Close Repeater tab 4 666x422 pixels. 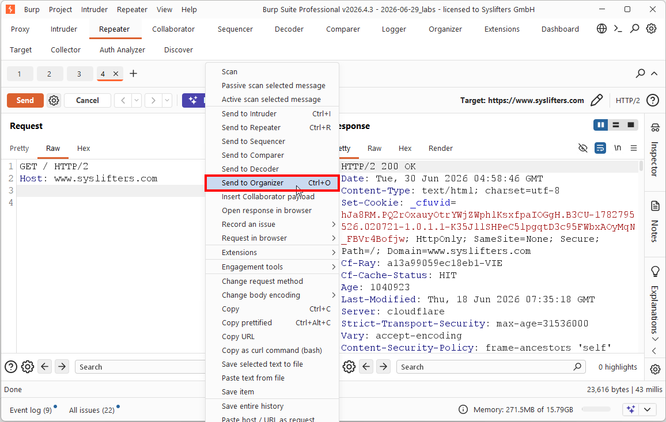pos(116,74)
